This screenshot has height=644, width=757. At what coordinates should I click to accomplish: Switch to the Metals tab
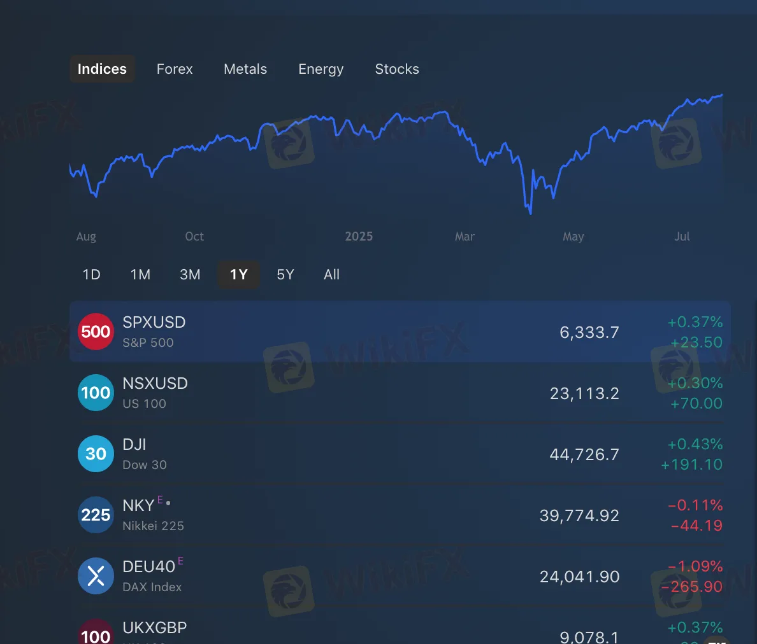pyautogui.click(x=245, y=69)
